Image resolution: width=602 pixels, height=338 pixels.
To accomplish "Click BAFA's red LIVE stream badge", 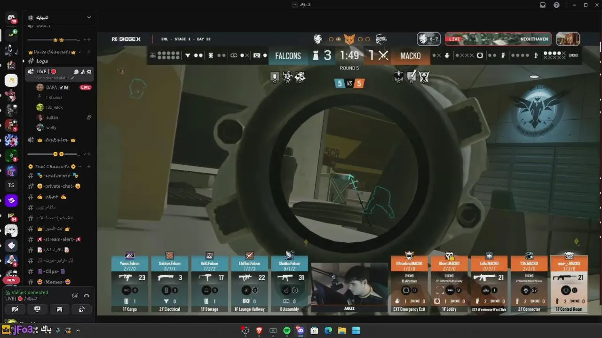I will [x=85, y=87].
